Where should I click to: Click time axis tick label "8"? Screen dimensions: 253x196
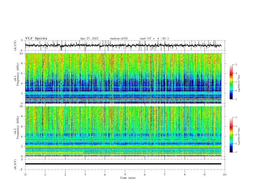point(185,175)
